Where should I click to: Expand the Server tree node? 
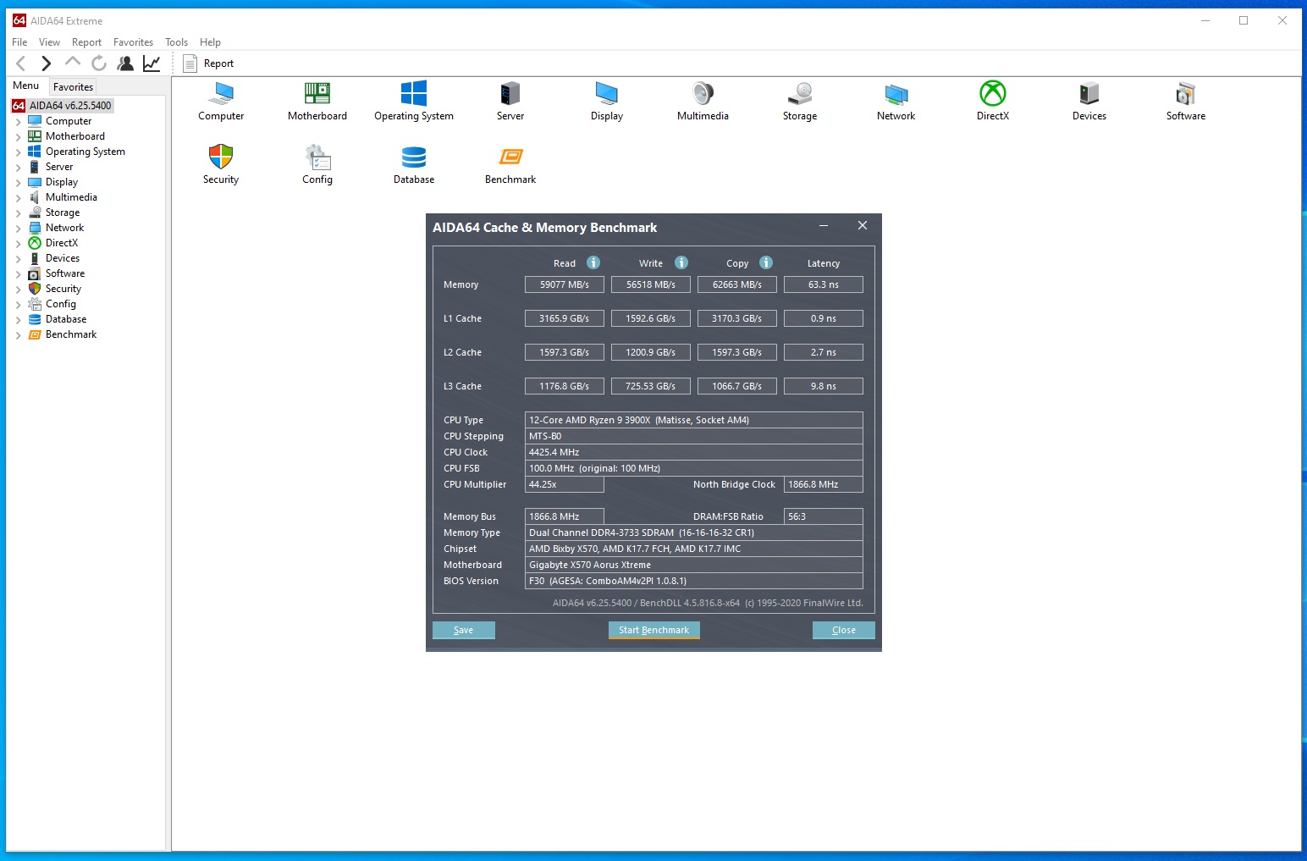pyautogui.click(x=18, y=168)
